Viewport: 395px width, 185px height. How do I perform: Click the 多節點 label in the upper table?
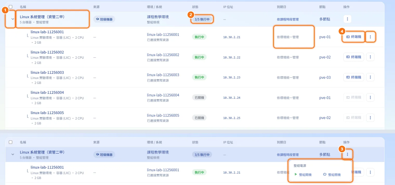(325, 19)
